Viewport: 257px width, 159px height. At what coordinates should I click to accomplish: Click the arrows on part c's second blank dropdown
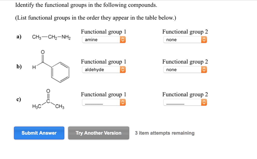coord(204,102)
